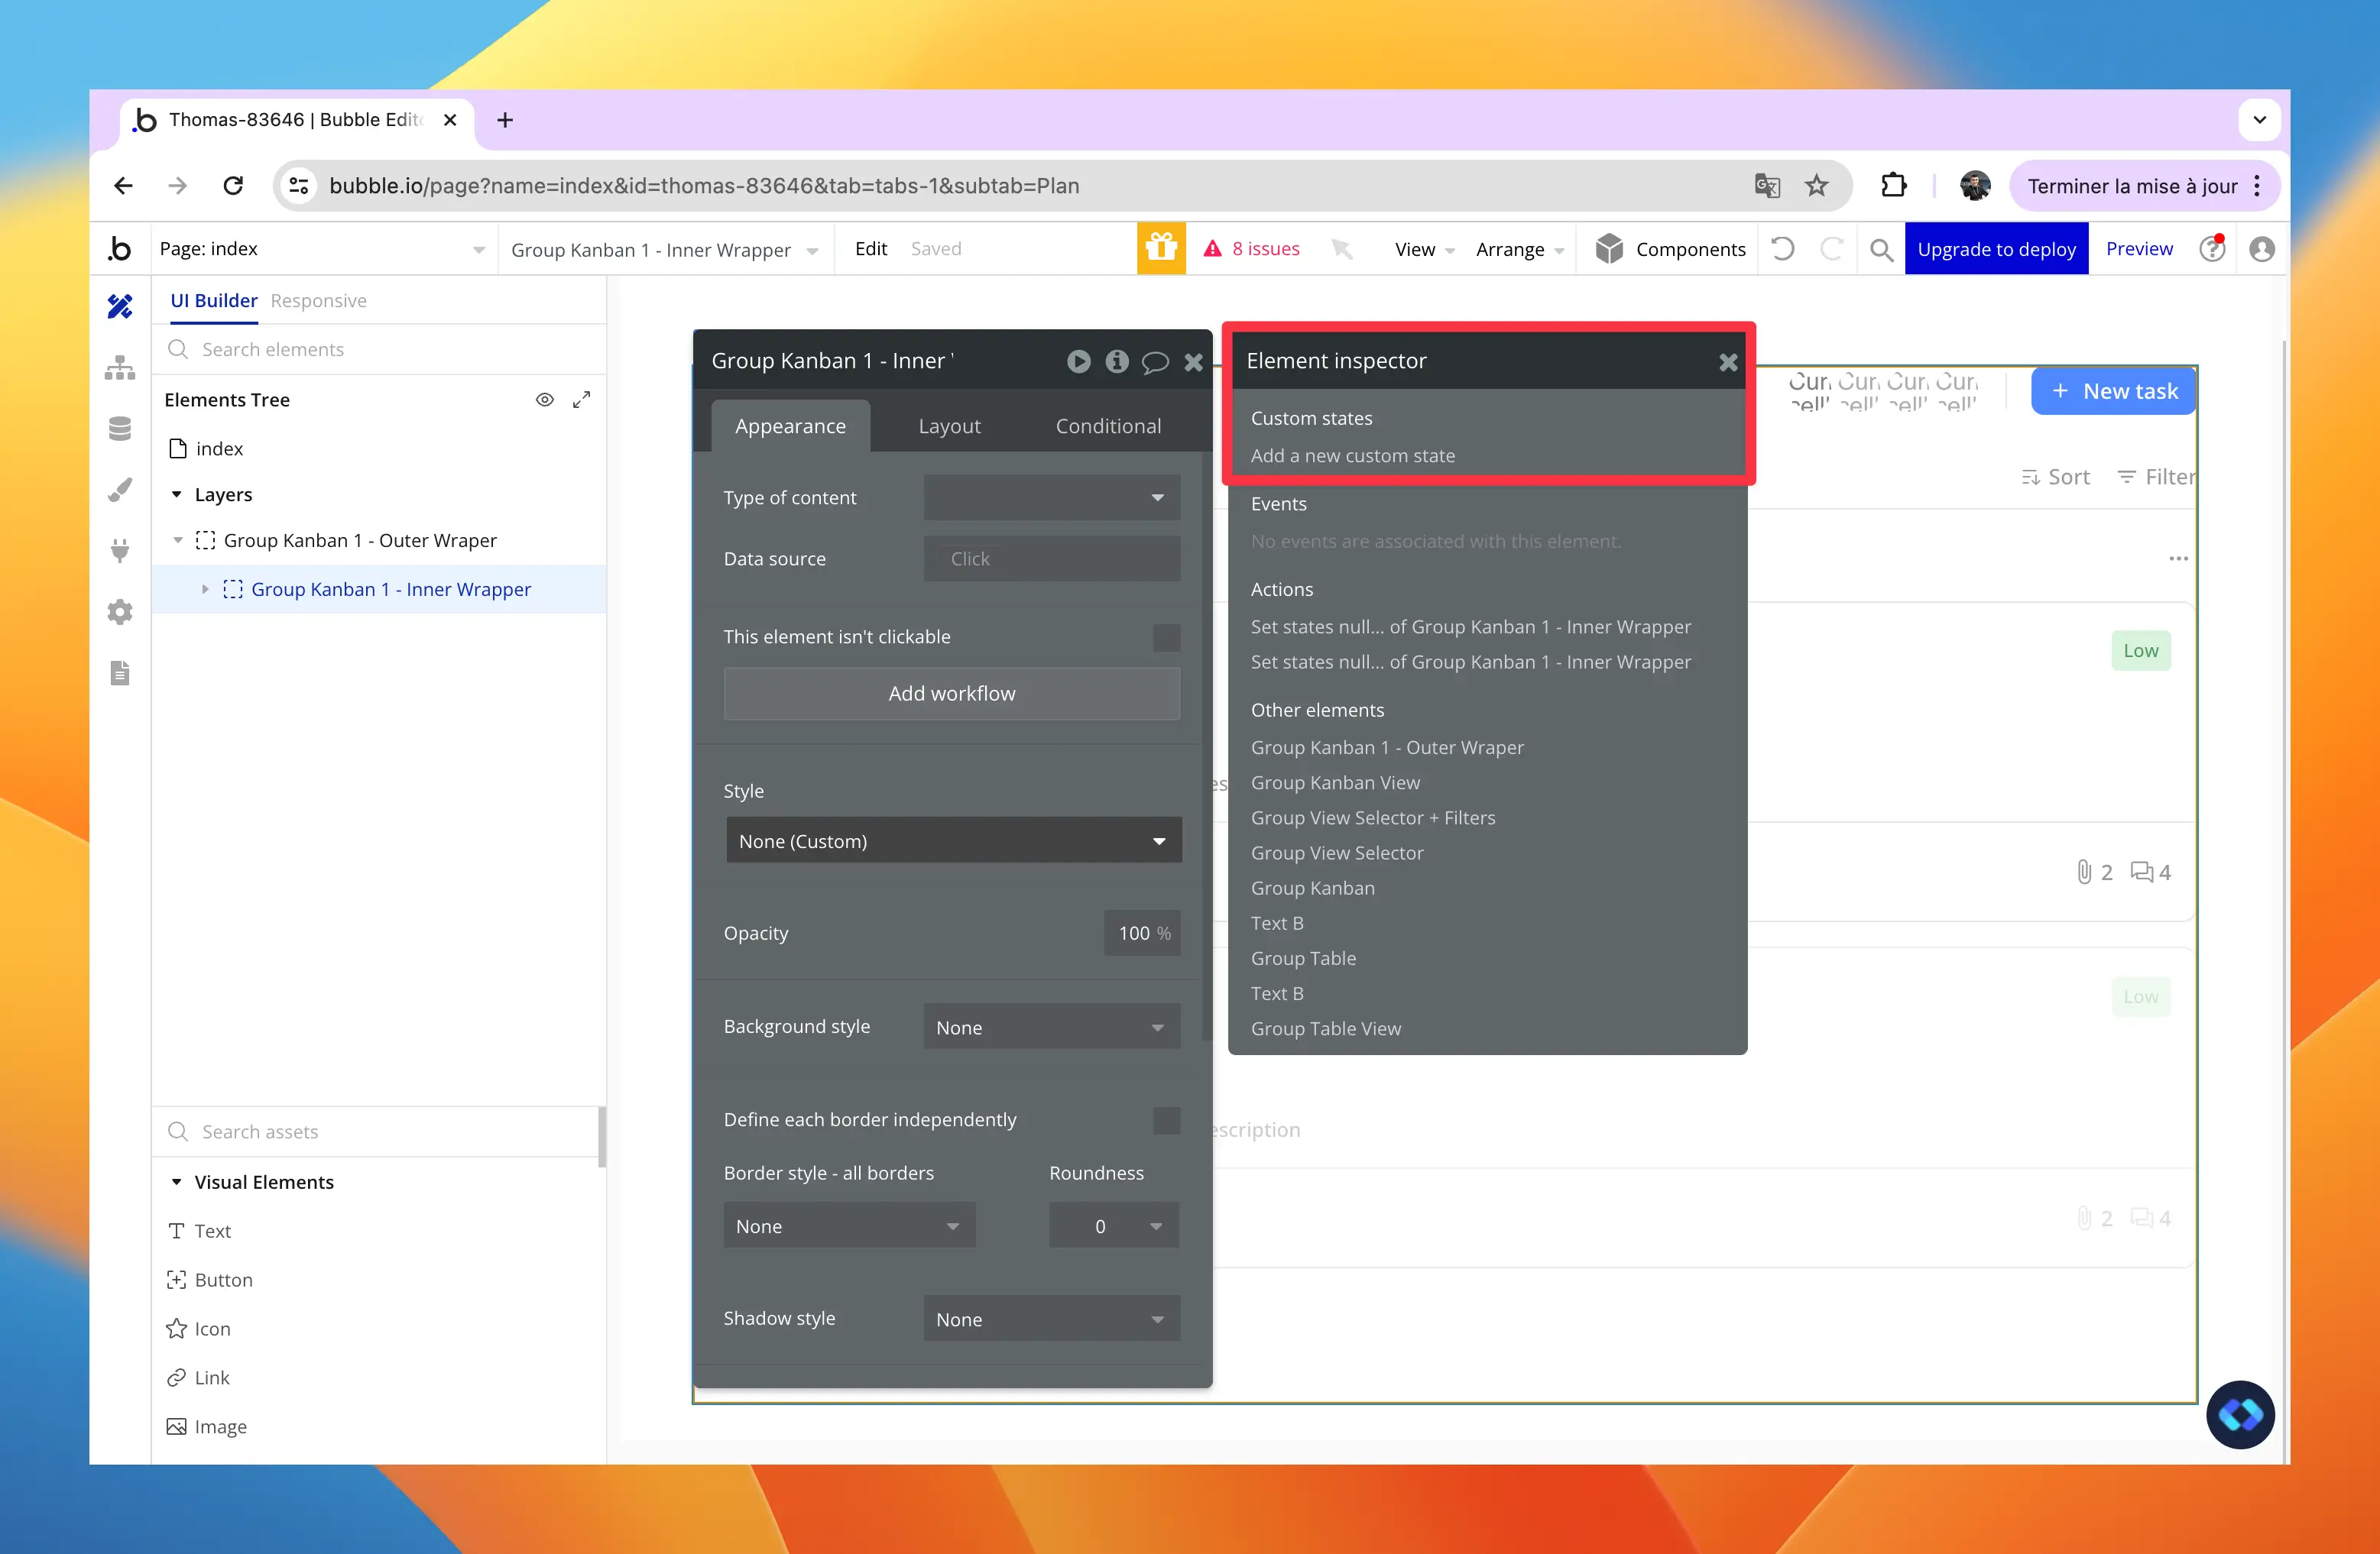Click 'Add a new custom state'
The width and height of the screenshot is (2380, 1554).
pyautogui.click(x=1353, y=455)
